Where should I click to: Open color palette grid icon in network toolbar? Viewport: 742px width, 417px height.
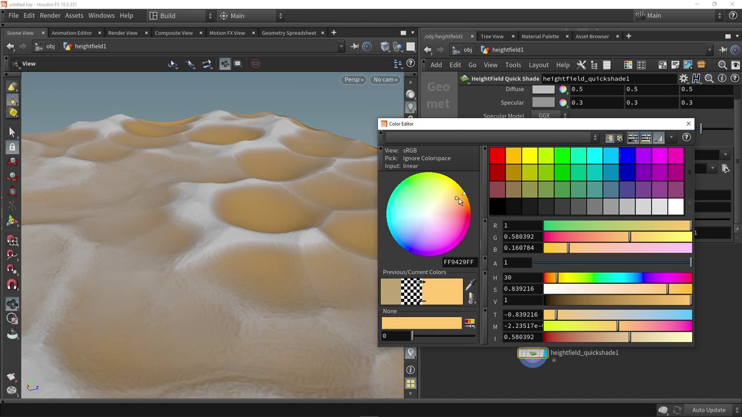coord(628,65)
